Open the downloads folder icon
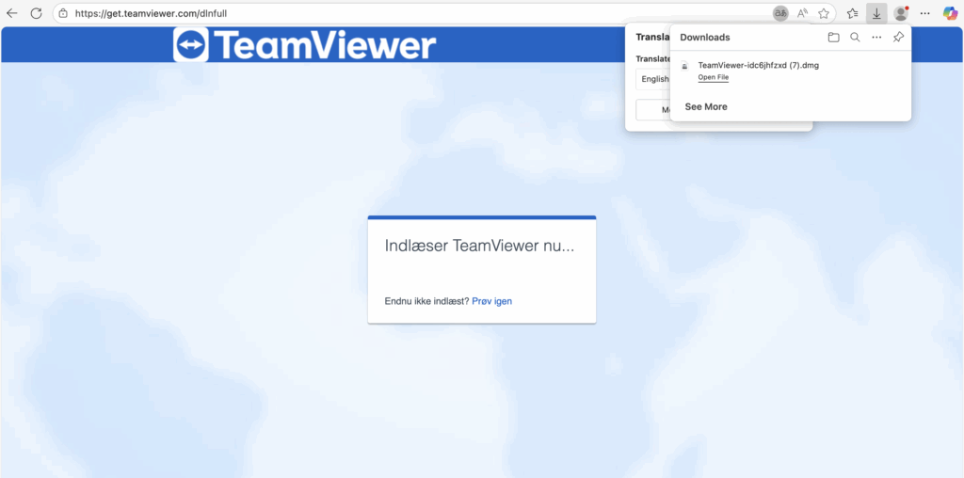This screenshot has width=964, height=478. click(x=833, y=38)
